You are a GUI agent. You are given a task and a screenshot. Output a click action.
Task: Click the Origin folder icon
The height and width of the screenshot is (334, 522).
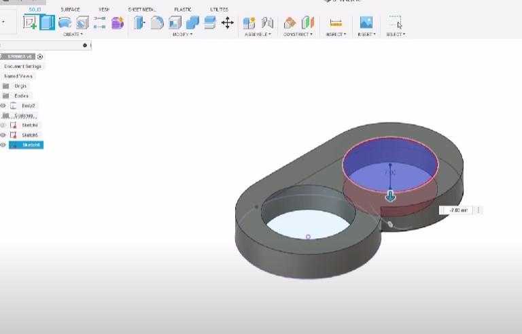click(x=5, y=86)
